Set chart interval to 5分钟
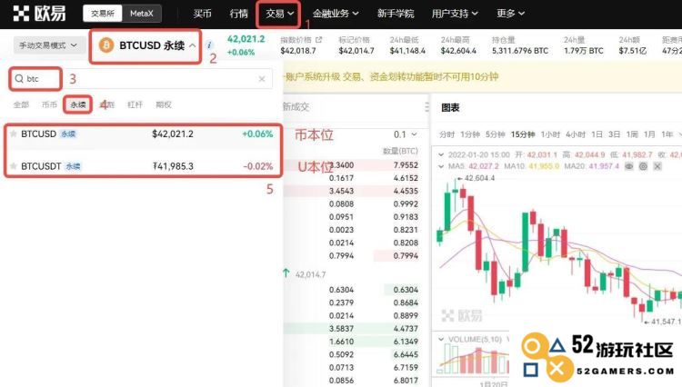Image resolution: width=682 pixels, height=387 pixels. [x=495, y=134]
